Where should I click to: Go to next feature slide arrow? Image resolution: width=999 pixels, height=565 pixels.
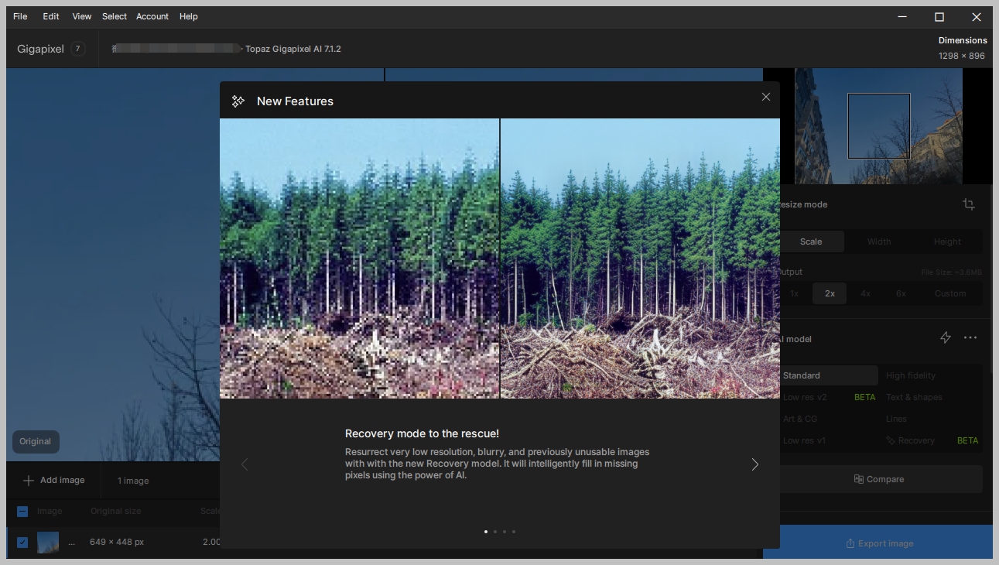[754, 464]
